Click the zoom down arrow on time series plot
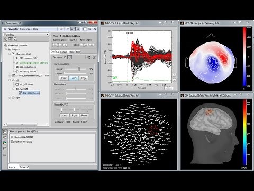This screenshot has width=254, height=191. pos(175,80)
